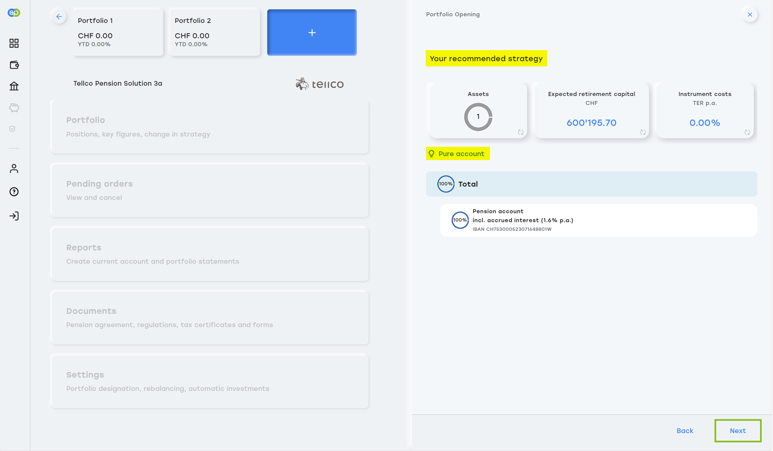Select the Portfolio 1 tab

(x=118, y=32)
